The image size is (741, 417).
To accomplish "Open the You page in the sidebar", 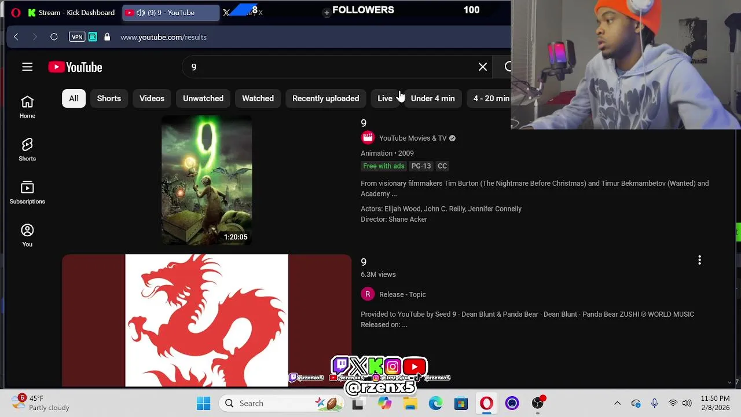I will 27,236.
